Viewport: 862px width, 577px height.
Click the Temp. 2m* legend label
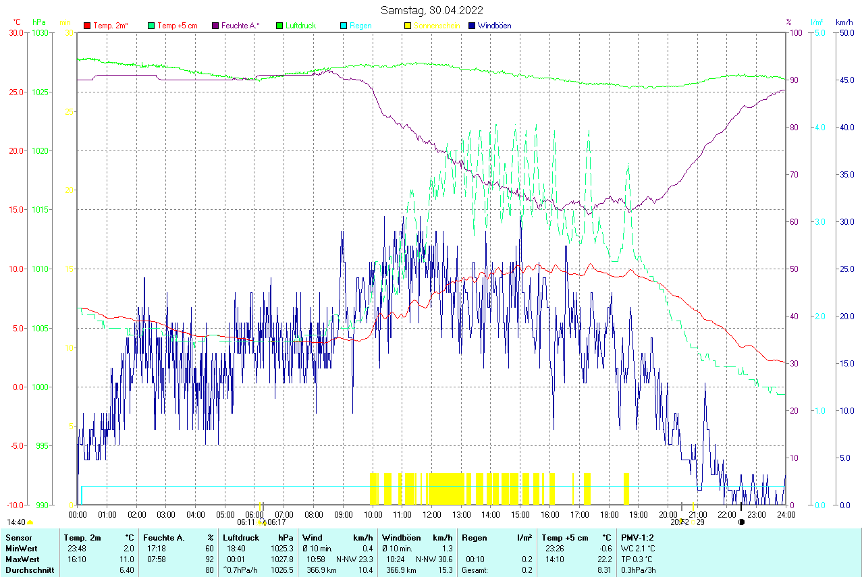tap(111, 26)
